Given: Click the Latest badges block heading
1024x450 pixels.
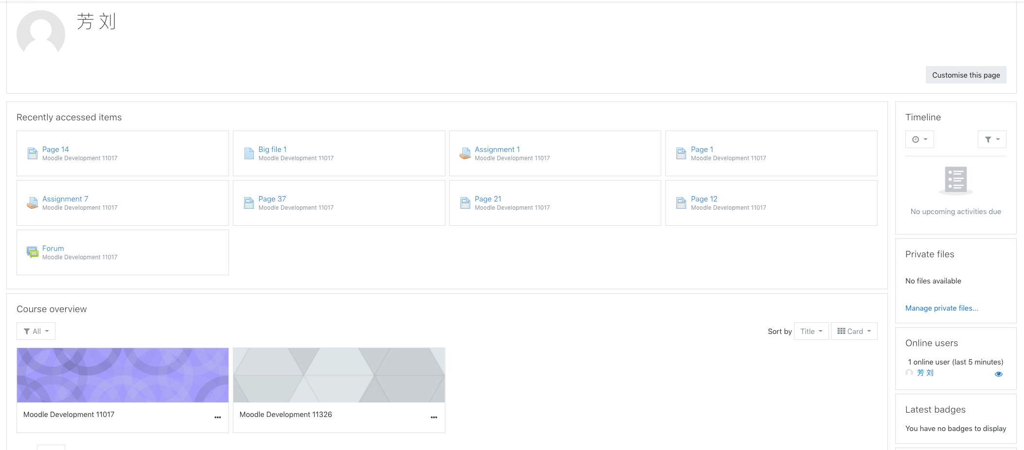Looking at the screenshot, I should [x=936, y=410].
